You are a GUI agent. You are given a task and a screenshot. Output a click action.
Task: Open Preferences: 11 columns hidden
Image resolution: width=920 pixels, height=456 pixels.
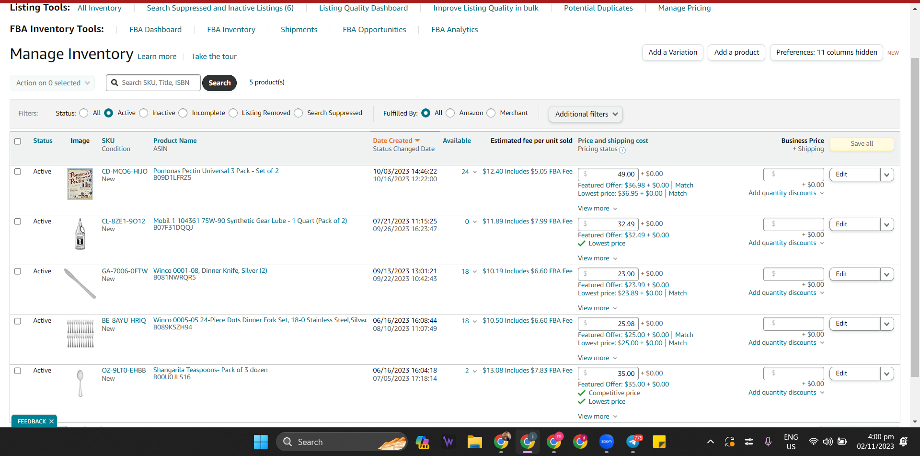(x=827, y=53)
